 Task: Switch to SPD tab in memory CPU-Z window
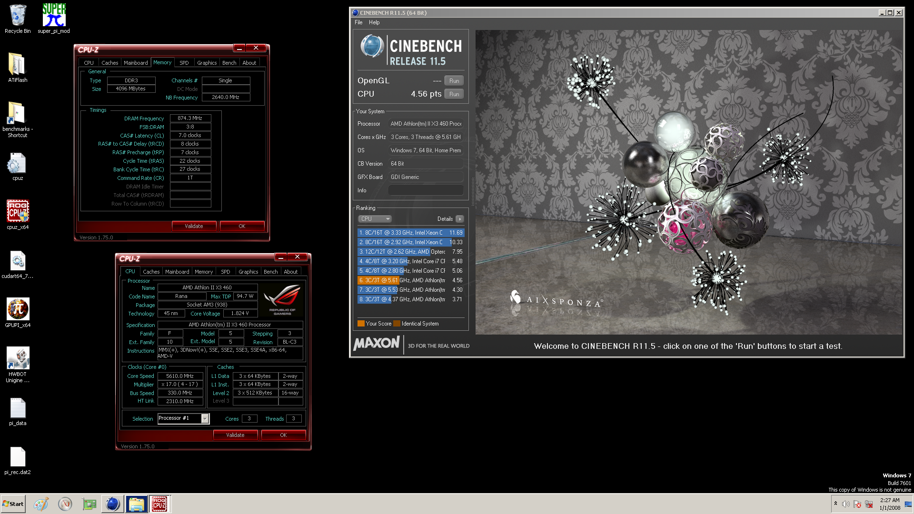tap(184, 63)
